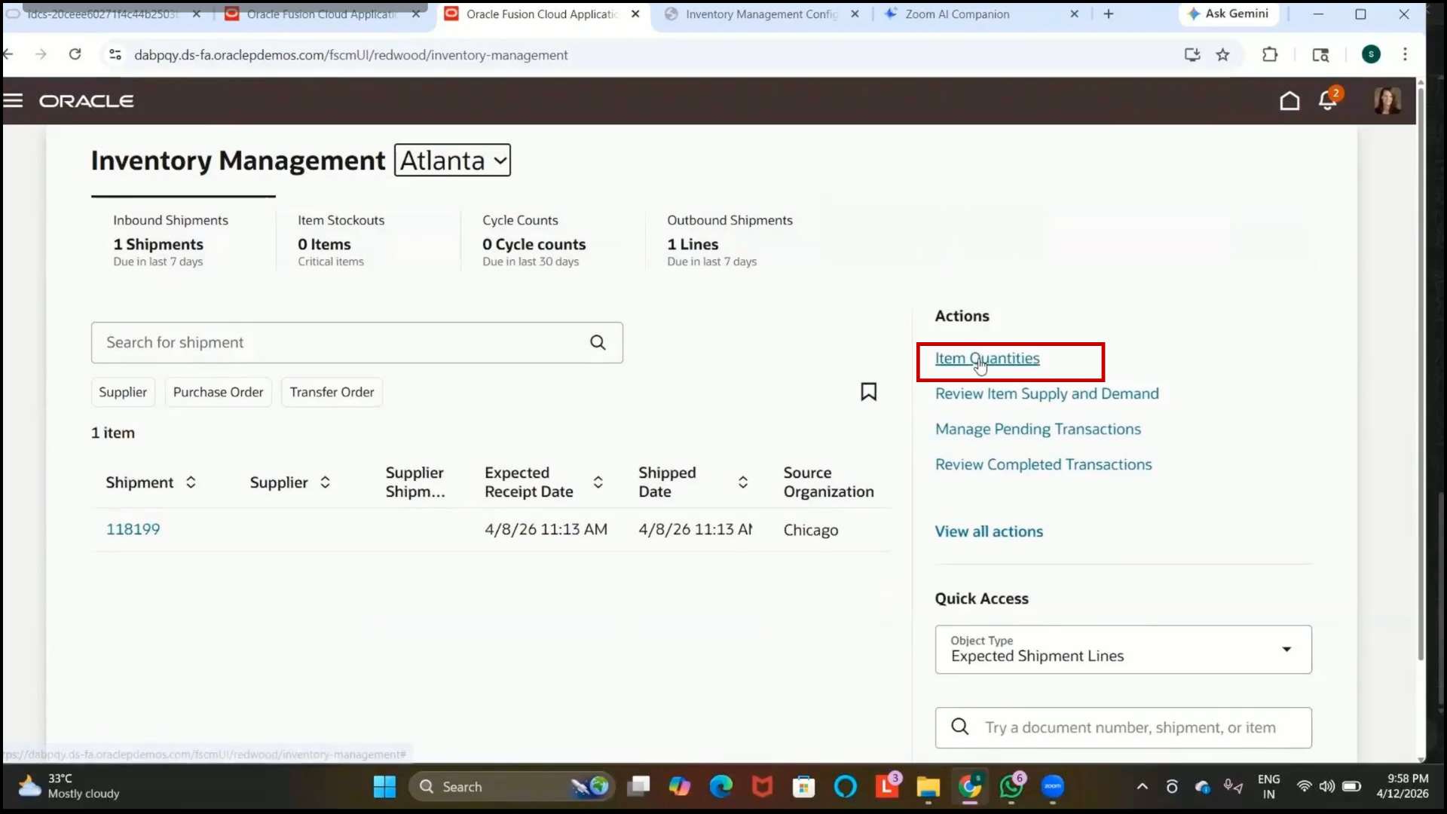Click the saved search bookmark icon

[868, 392]
